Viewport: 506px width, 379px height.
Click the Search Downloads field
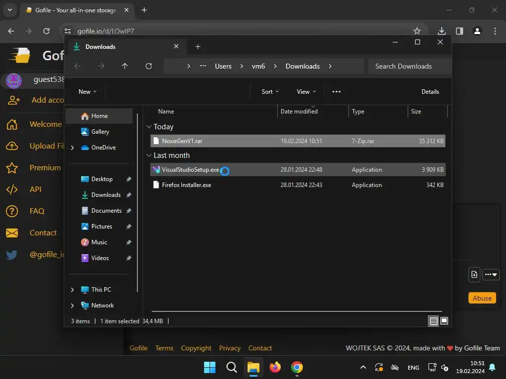[410, 66]
